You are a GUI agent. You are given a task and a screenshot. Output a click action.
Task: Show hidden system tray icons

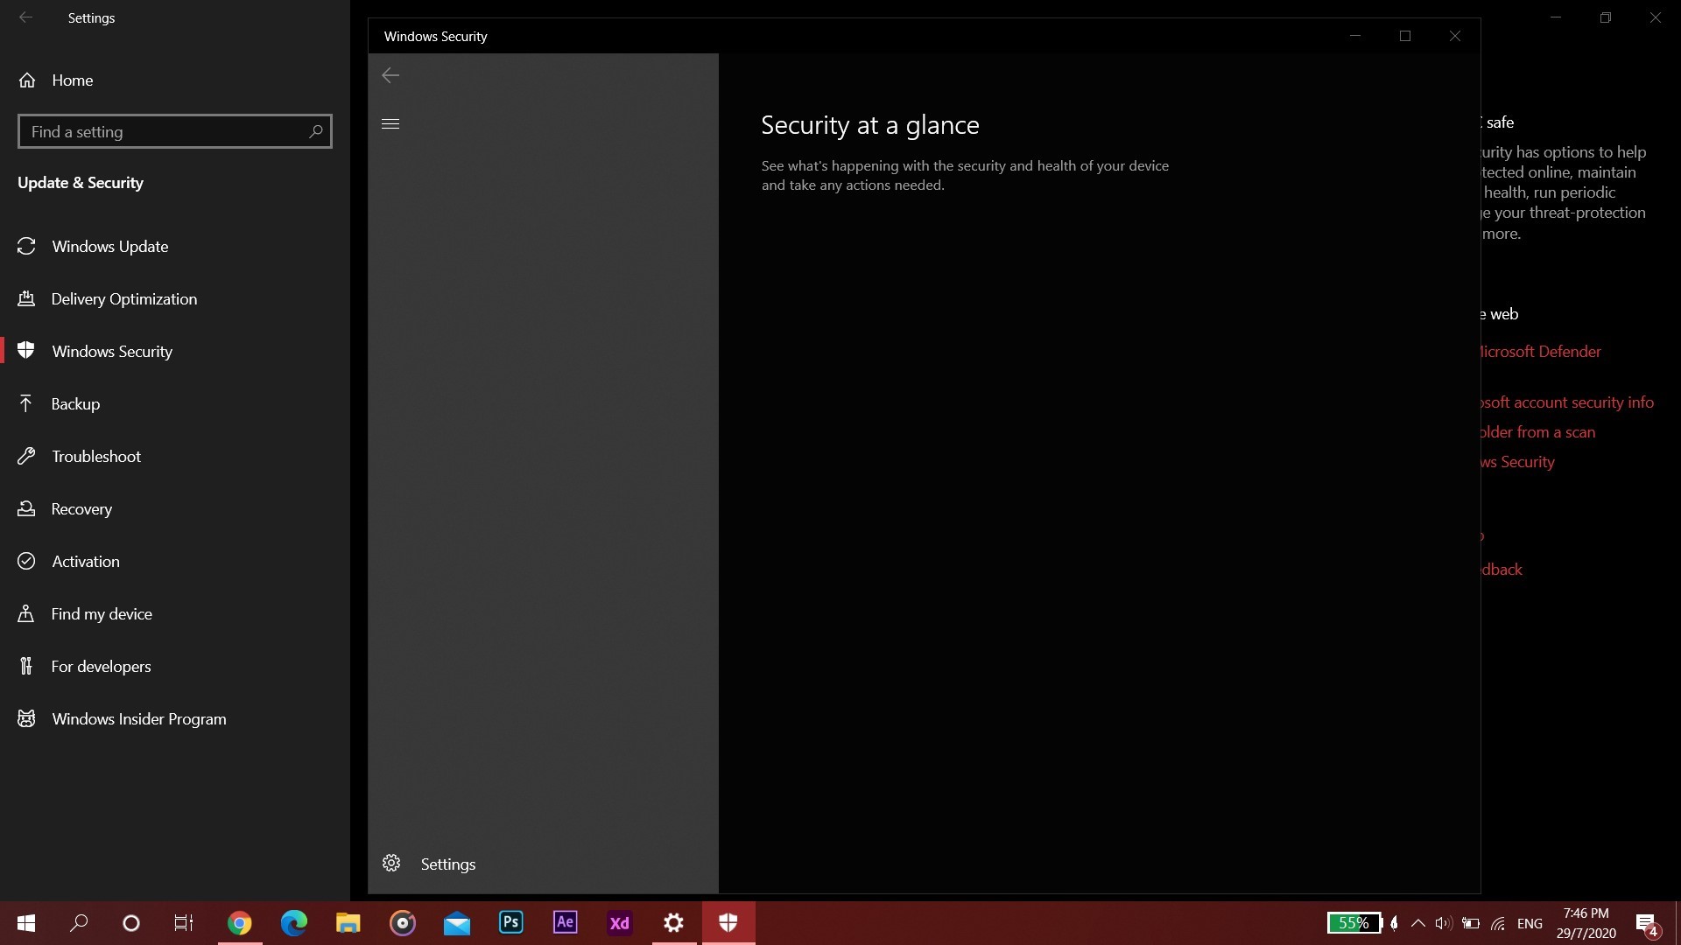pyautogui.click(x=1418, y=923)
